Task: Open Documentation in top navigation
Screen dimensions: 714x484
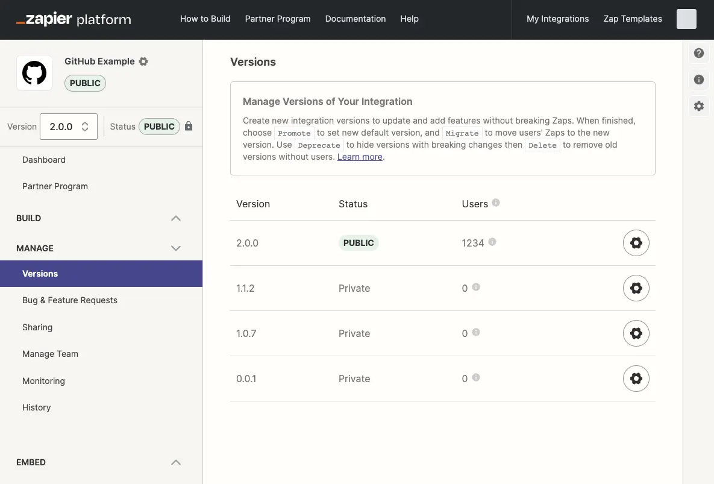Action: pos(355,19)
